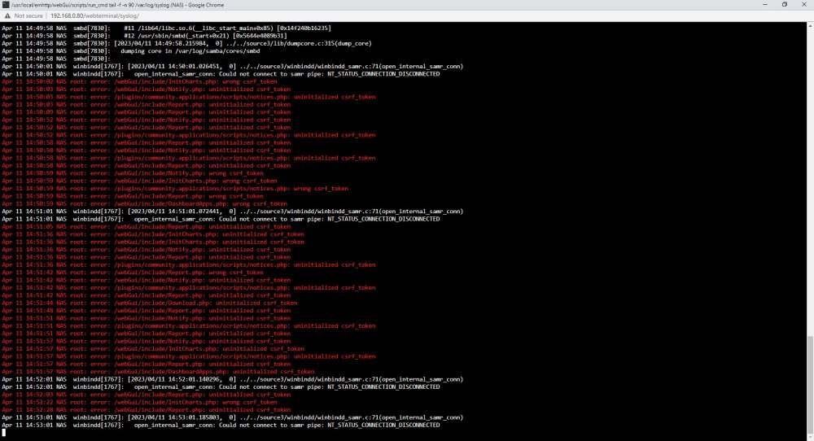Click the 14:51:01 winbindd_samr.c:71 log line
814x441 pixels.
tap(232, 212)
